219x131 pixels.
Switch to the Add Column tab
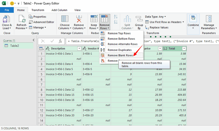[59, 10]
